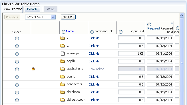Select the radio button for applications row
This screenshot has width=187, height=105.
17,69
